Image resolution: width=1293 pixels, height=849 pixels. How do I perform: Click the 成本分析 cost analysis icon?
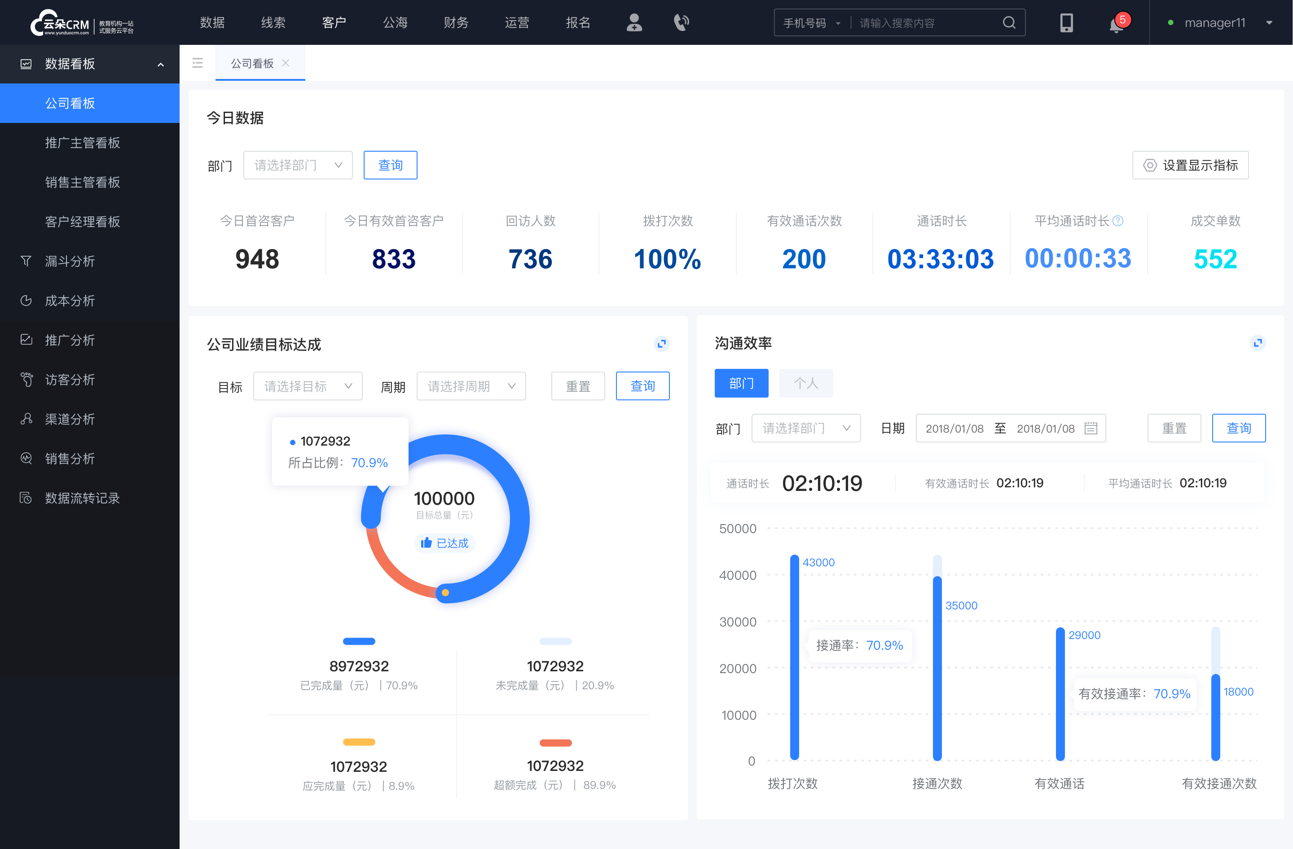click(25, 300)
